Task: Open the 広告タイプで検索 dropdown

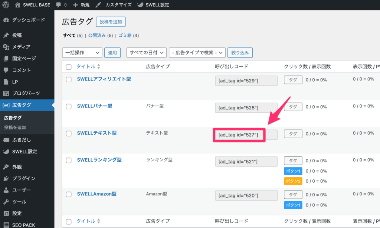Action: 197,53
